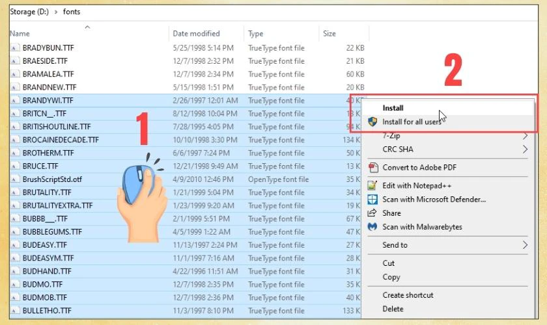547x325 pixels.
Task: Click the Malwarebytes logo icon
Action: (x=372, y=227)
